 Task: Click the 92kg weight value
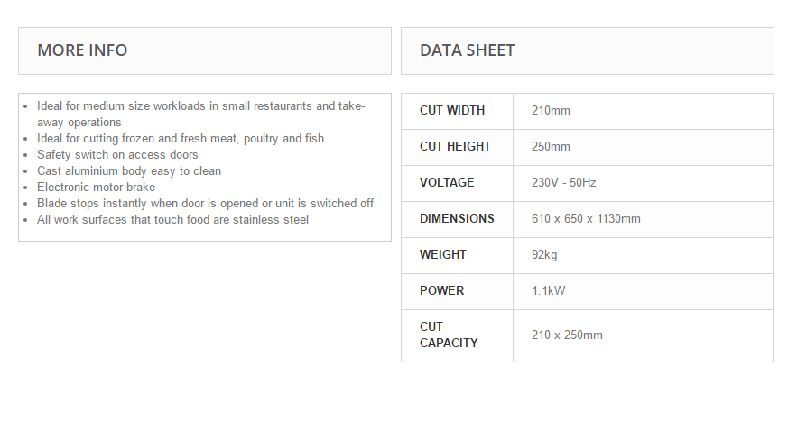coord(544,255)
